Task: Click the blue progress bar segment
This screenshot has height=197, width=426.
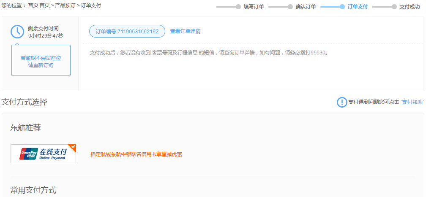Action: click(x=330, y=7)
